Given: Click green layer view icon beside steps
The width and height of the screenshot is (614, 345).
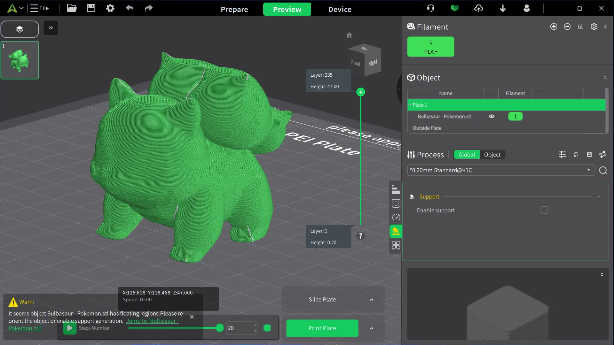Looking at the screenshot, I should (267, 328).
